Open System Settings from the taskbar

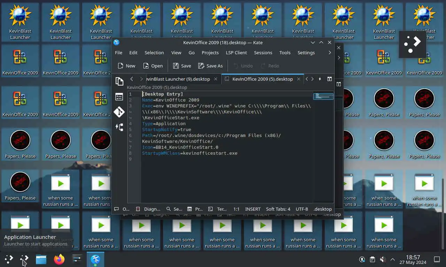pos(77,259)
